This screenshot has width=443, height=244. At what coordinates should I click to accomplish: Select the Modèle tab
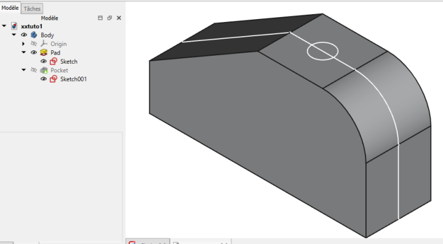10,8
